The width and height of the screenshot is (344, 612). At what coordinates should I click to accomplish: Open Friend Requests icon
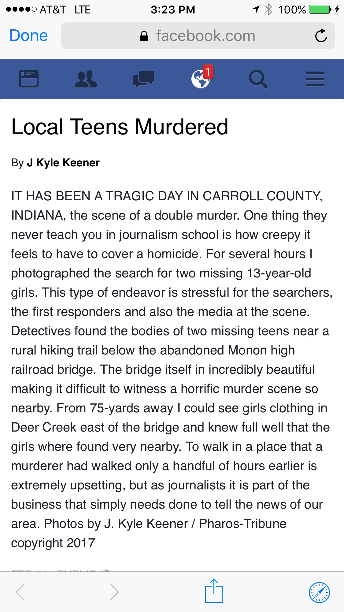(86, 79)
